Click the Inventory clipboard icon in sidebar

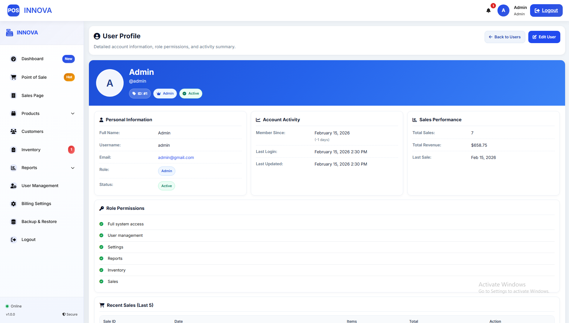point(13,150)
